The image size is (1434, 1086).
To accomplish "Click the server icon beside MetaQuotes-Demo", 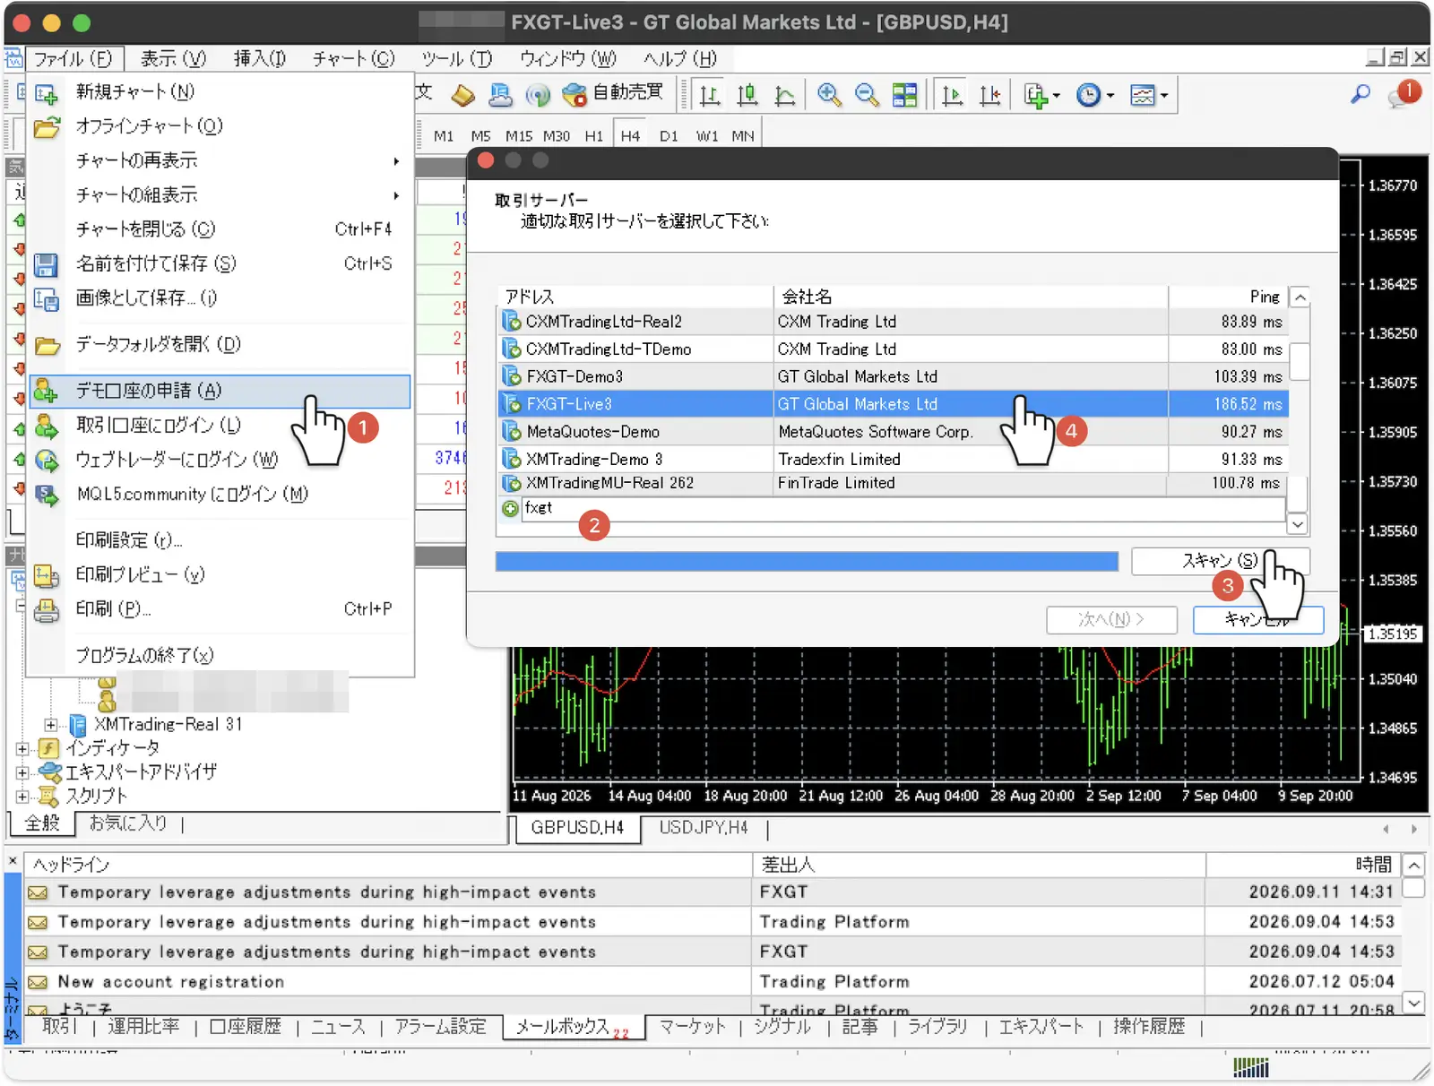I will pos(512,432).
